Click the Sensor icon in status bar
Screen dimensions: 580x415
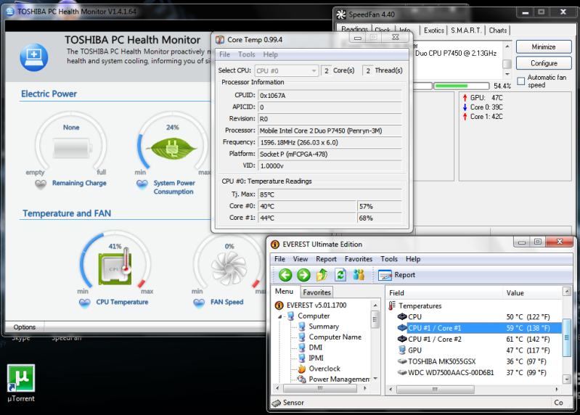point(277,403)
